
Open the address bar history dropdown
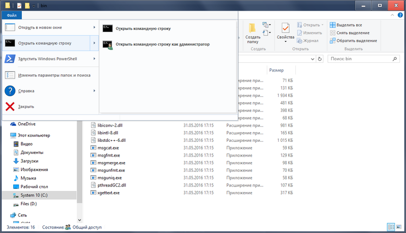pos(313,59)
